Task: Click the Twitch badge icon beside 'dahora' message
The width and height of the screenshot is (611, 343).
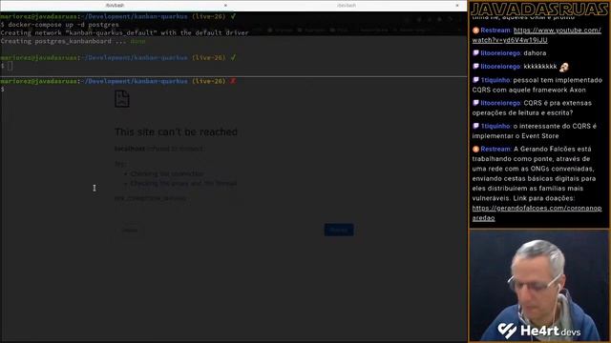Action: coord(475,52)
